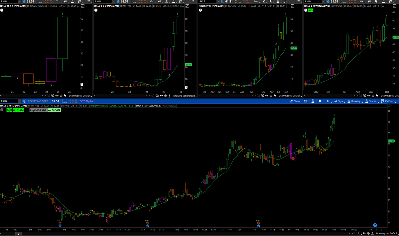Screen dimensions: 399x236
Task: Click the earnings marker near 5/5
Action: pyautogui.click(x=148, y=223)
